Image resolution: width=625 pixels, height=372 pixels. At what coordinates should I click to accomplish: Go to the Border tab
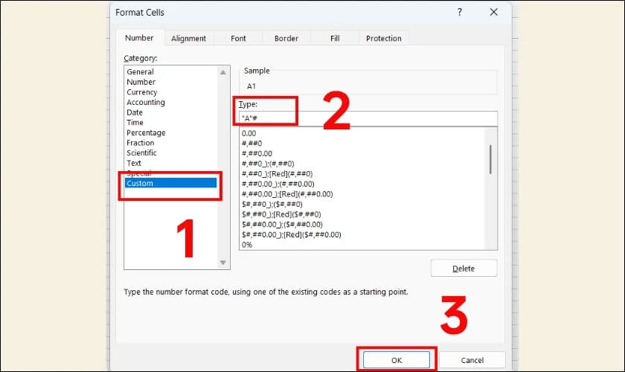pyautogui.click(x=286, y=39)
